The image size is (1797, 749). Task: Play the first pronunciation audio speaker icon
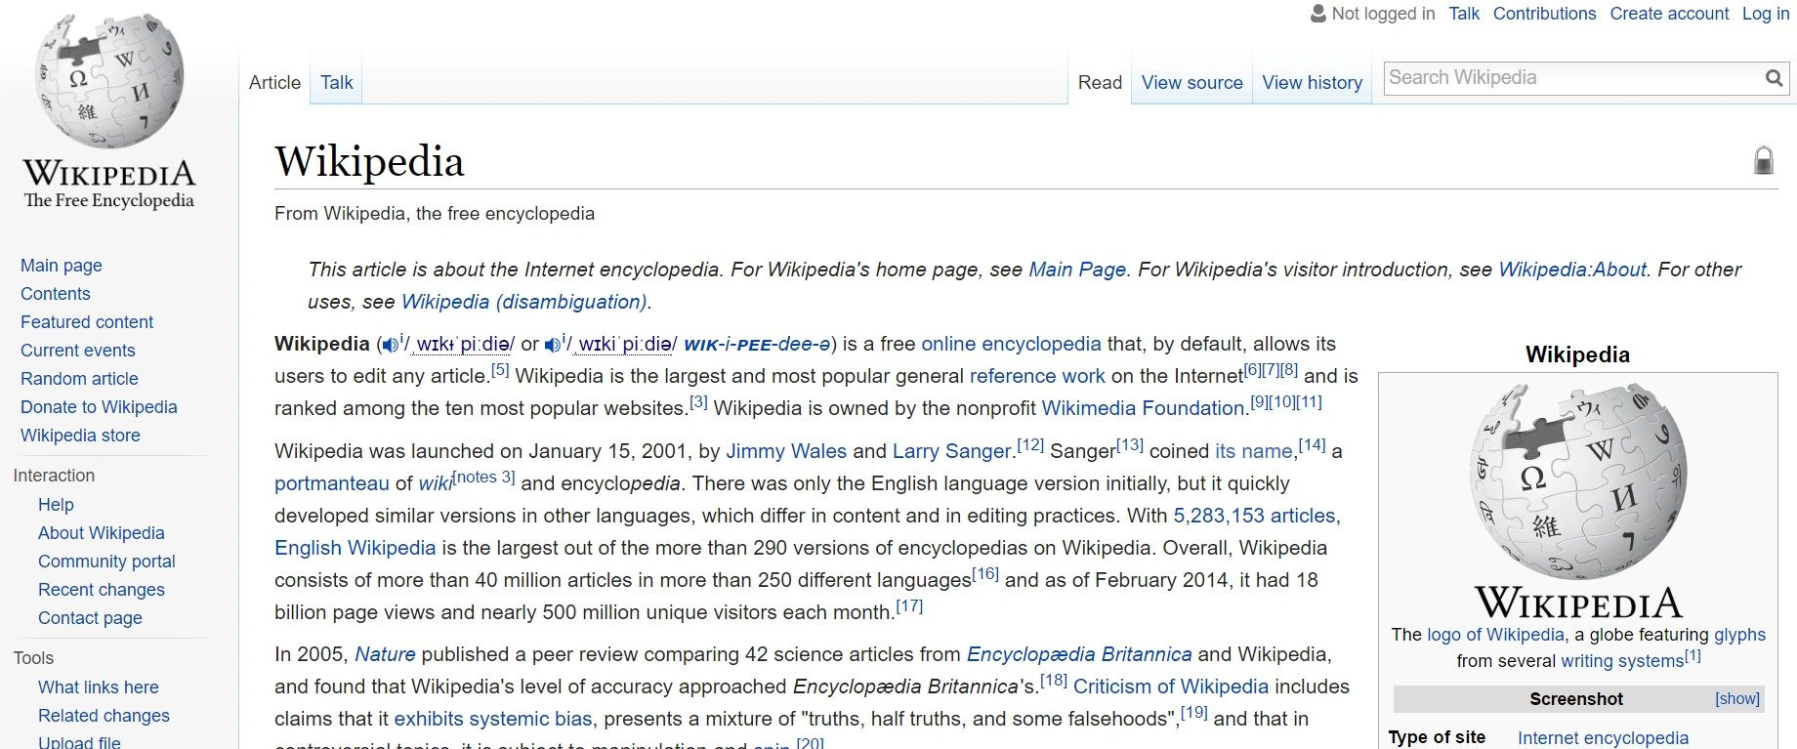pos(391,345)
